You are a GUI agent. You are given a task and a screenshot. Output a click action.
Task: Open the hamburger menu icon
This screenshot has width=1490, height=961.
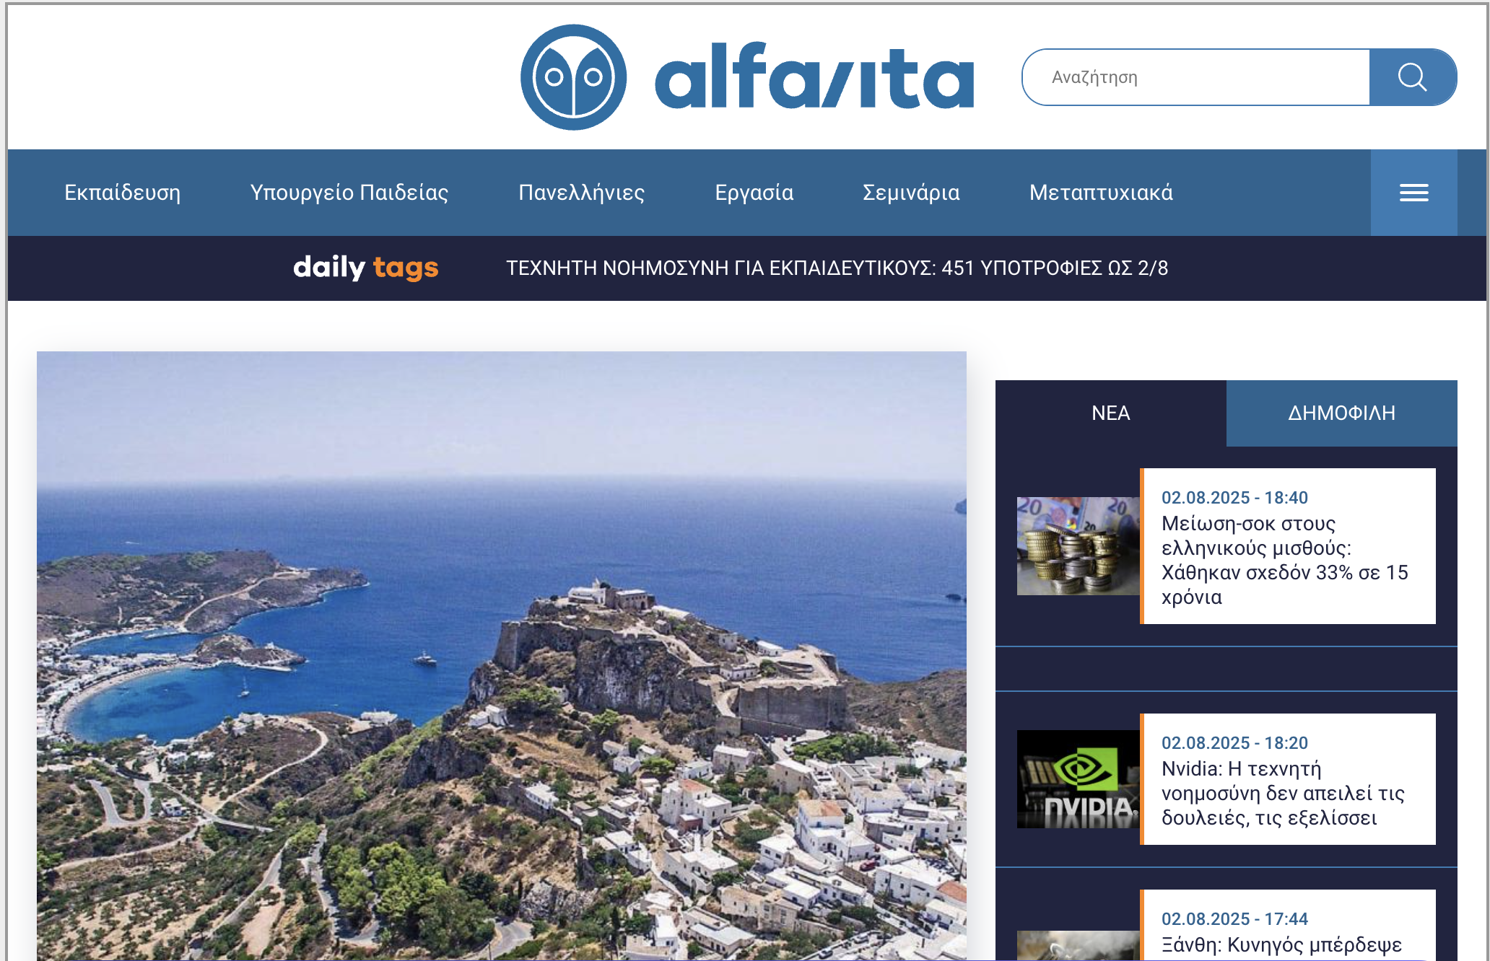coord(1413,193)
